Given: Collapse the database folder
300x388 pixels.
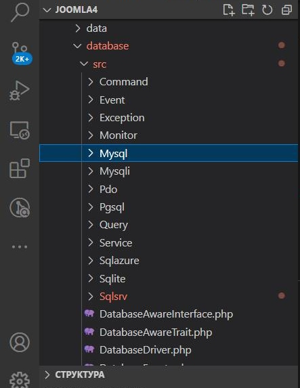Looking at the screenshot, I should [77, 46].
